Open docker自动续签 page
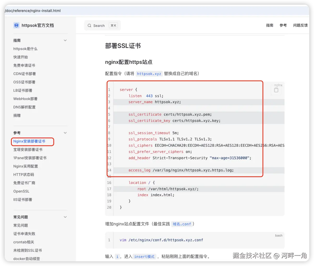 click(27, 259)
